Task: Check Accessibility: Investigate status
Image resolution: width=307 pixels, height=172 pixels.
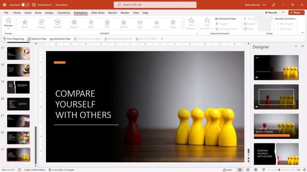Action: 61,170
